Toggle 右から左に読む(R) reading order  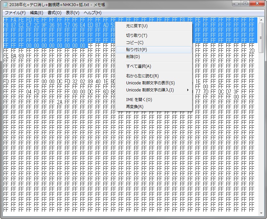pyautogui.click(x=142, y=76)
